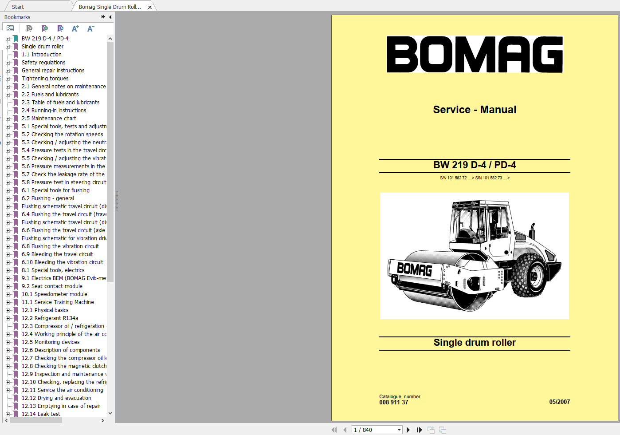The image size is (620, 435).
Task: Go to the first page
Action: (x=334, y=430)
